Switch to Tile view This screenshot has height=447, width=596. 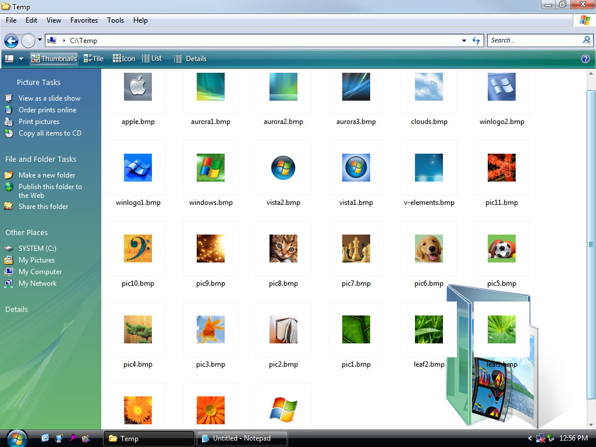[94, 59]
